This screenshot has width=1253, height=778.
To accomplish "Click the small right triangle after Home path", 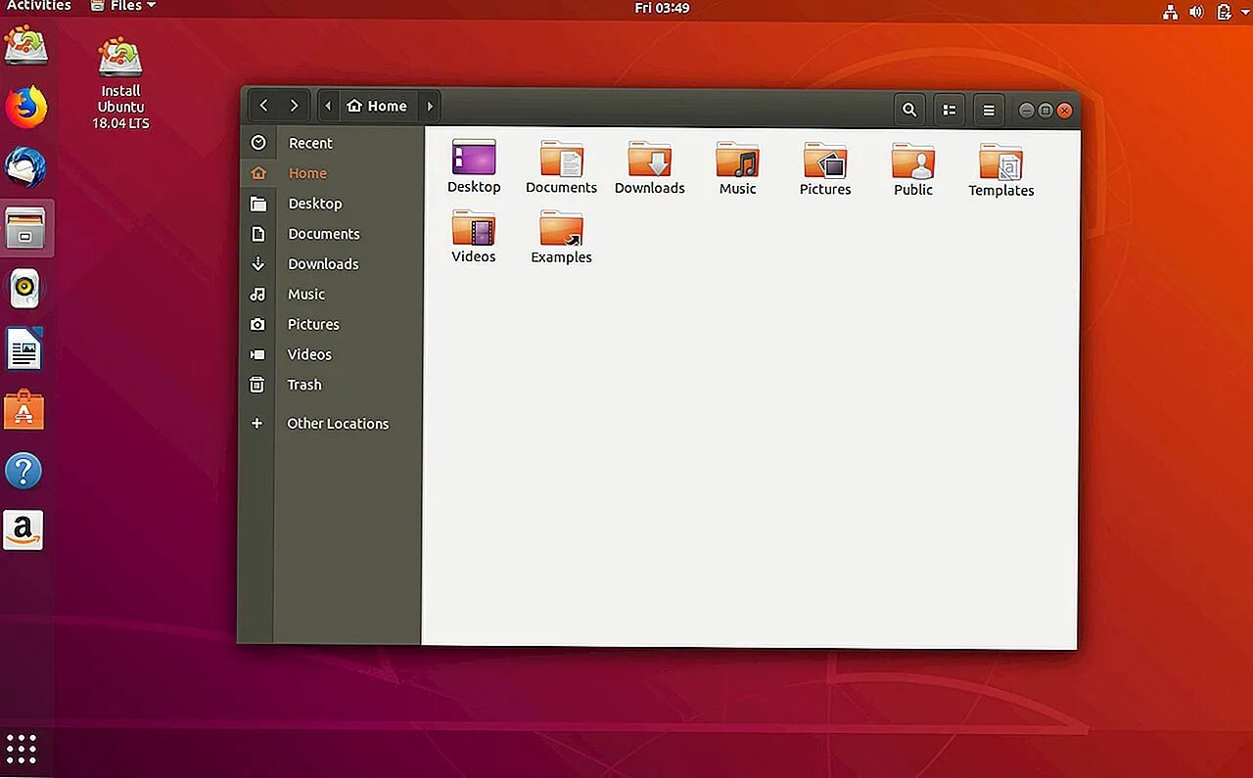I will (430, 106).
